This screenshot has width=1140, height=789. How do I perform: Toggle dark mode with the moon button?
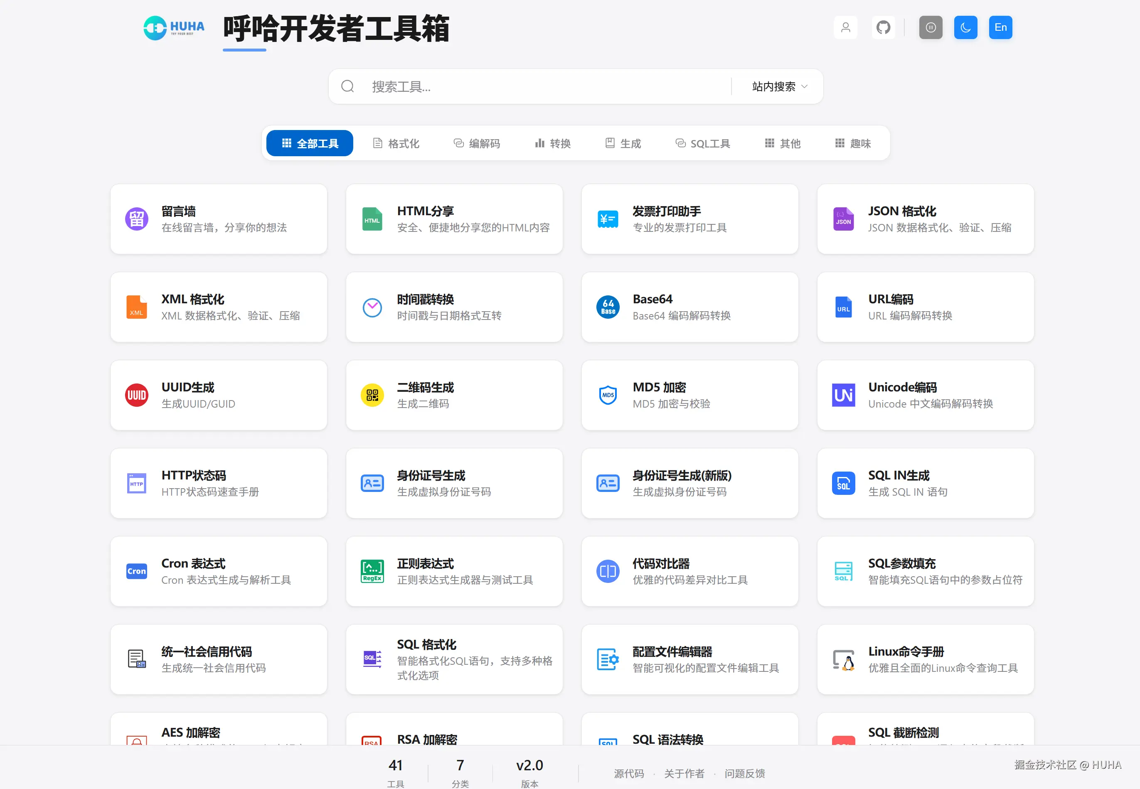pyautogui.click(x=965, y=27)
